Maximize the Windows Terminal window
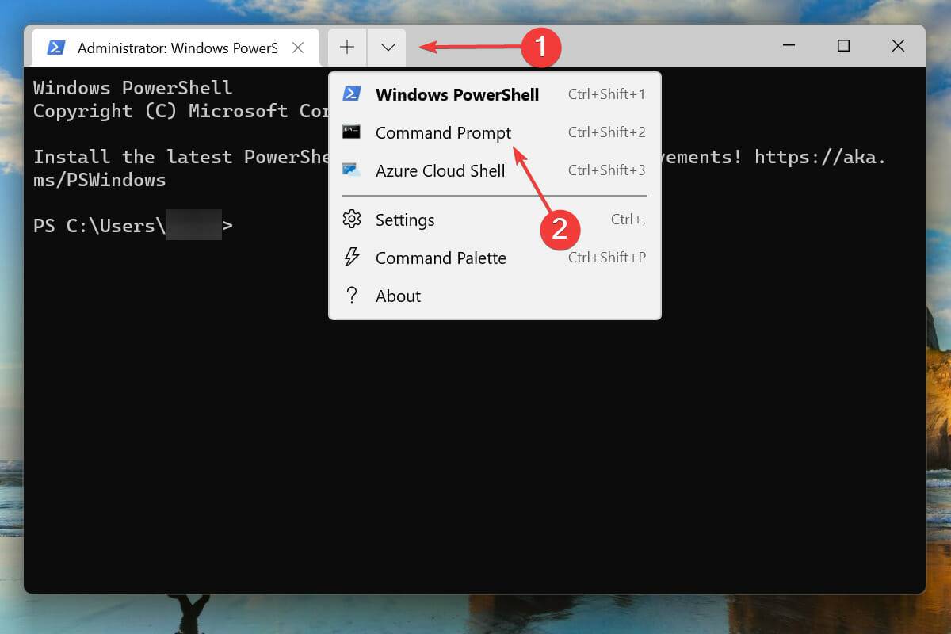Screen dimensions: 951x634 pyautogui.click(x=843, y=47)
